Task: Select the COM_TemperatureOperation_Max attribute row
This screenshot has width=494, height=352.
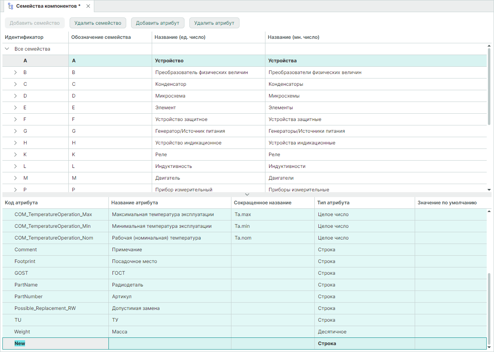Action: (53, 214)
